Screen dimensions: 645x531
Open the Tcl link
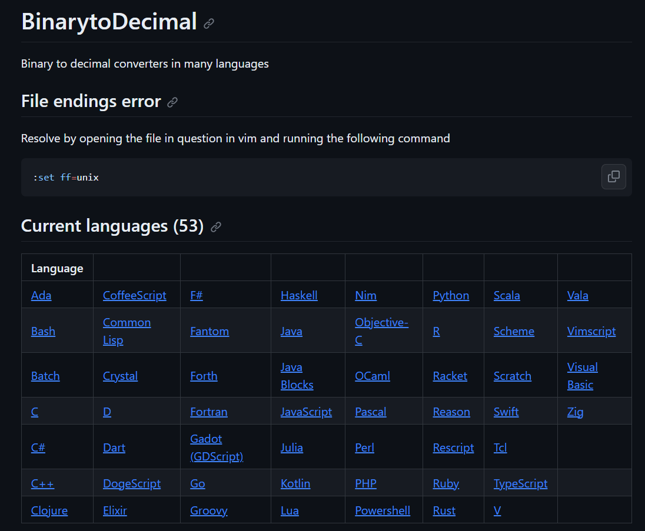coord(500,447)
